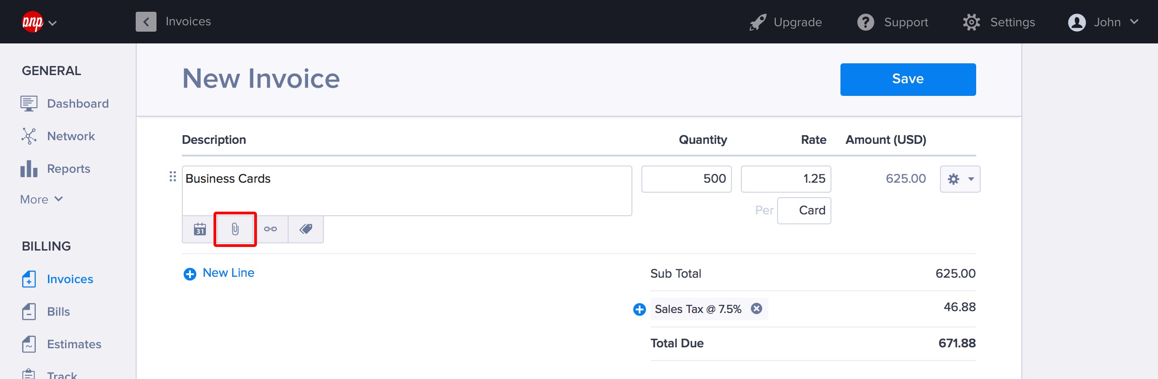
Task: Click the tag label icon
Action: (306, 229)
